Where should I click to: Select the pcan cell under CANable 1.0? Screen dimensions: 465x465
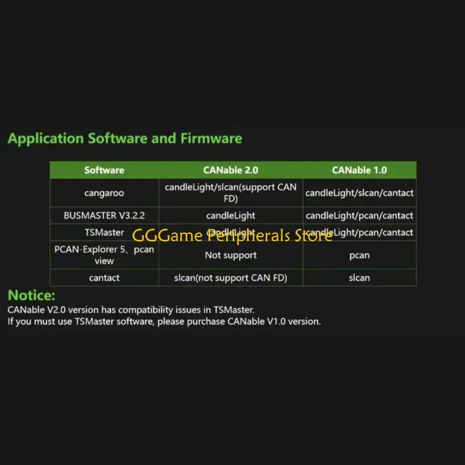click(359, 255)
